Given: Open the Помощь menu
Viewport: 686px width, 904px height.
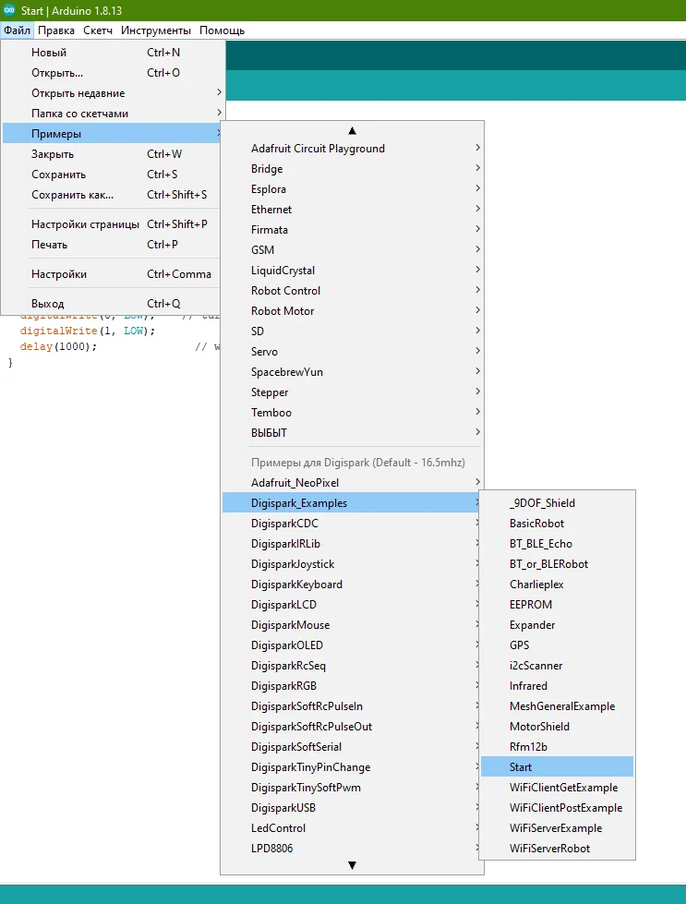Looking at the screenshot, I should [222, 30].
